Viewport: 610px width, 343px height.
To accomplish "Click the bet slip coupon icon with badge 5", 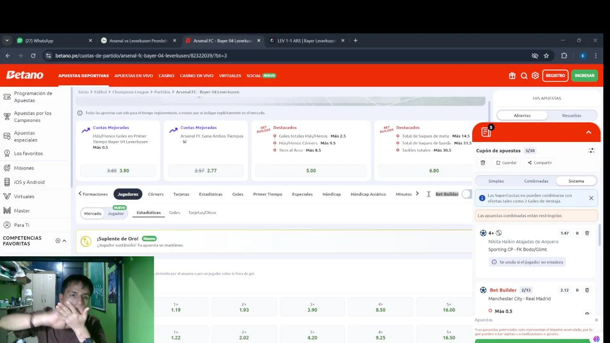I will (x=487, y=131).
